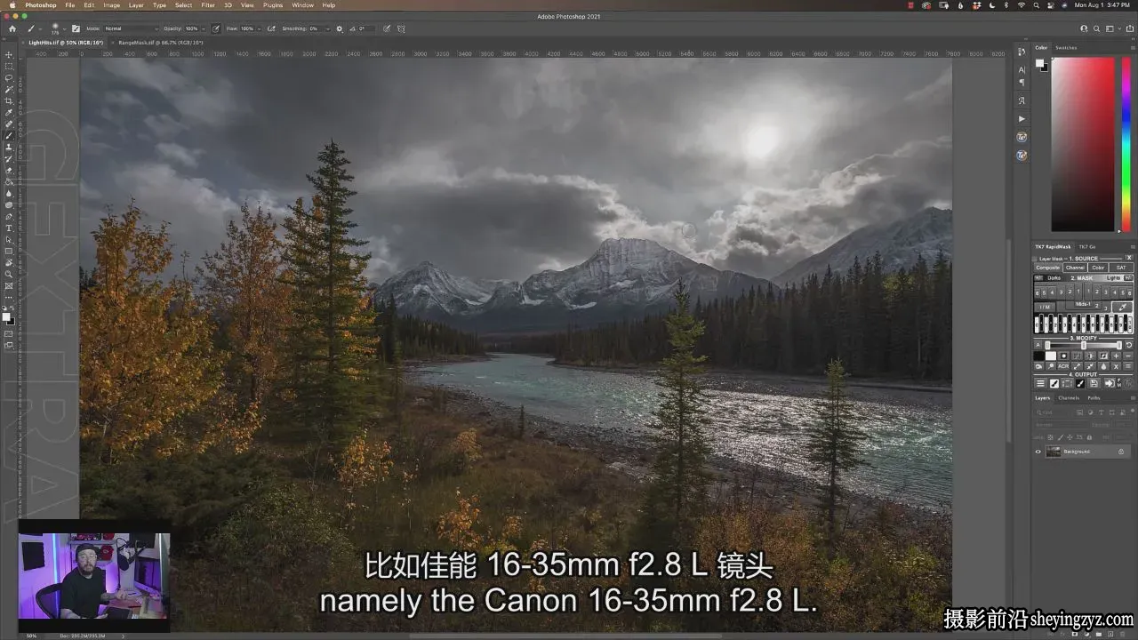The height and width of the screenshot is (640, 1138).
Task: Expand the Smoothing value dropdown
Action: click(x=327, y=28)
